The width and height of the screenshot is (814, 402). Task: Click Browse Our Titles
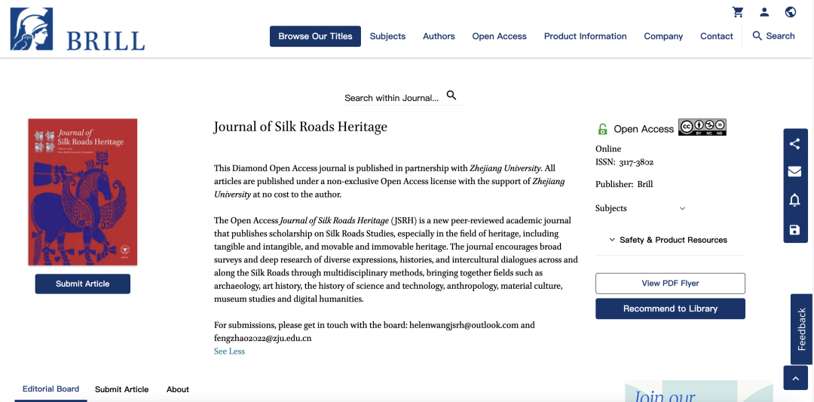pos(315,36)
